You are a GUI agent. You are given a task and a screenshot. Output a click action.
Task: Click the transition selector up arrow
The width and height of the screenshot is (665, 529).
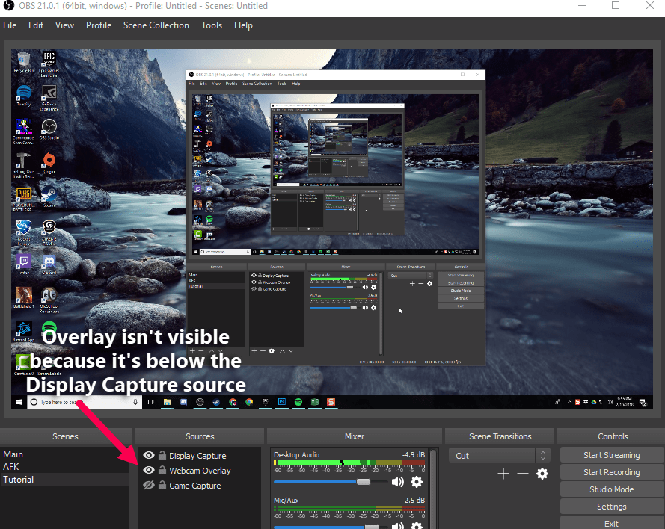543,452
